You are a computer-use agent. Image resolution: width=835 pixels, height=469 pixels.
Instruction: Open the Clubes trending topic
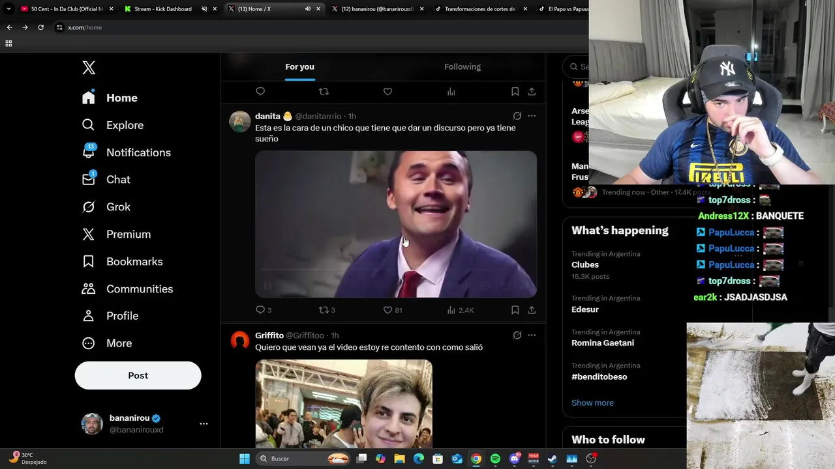(585, 265)
